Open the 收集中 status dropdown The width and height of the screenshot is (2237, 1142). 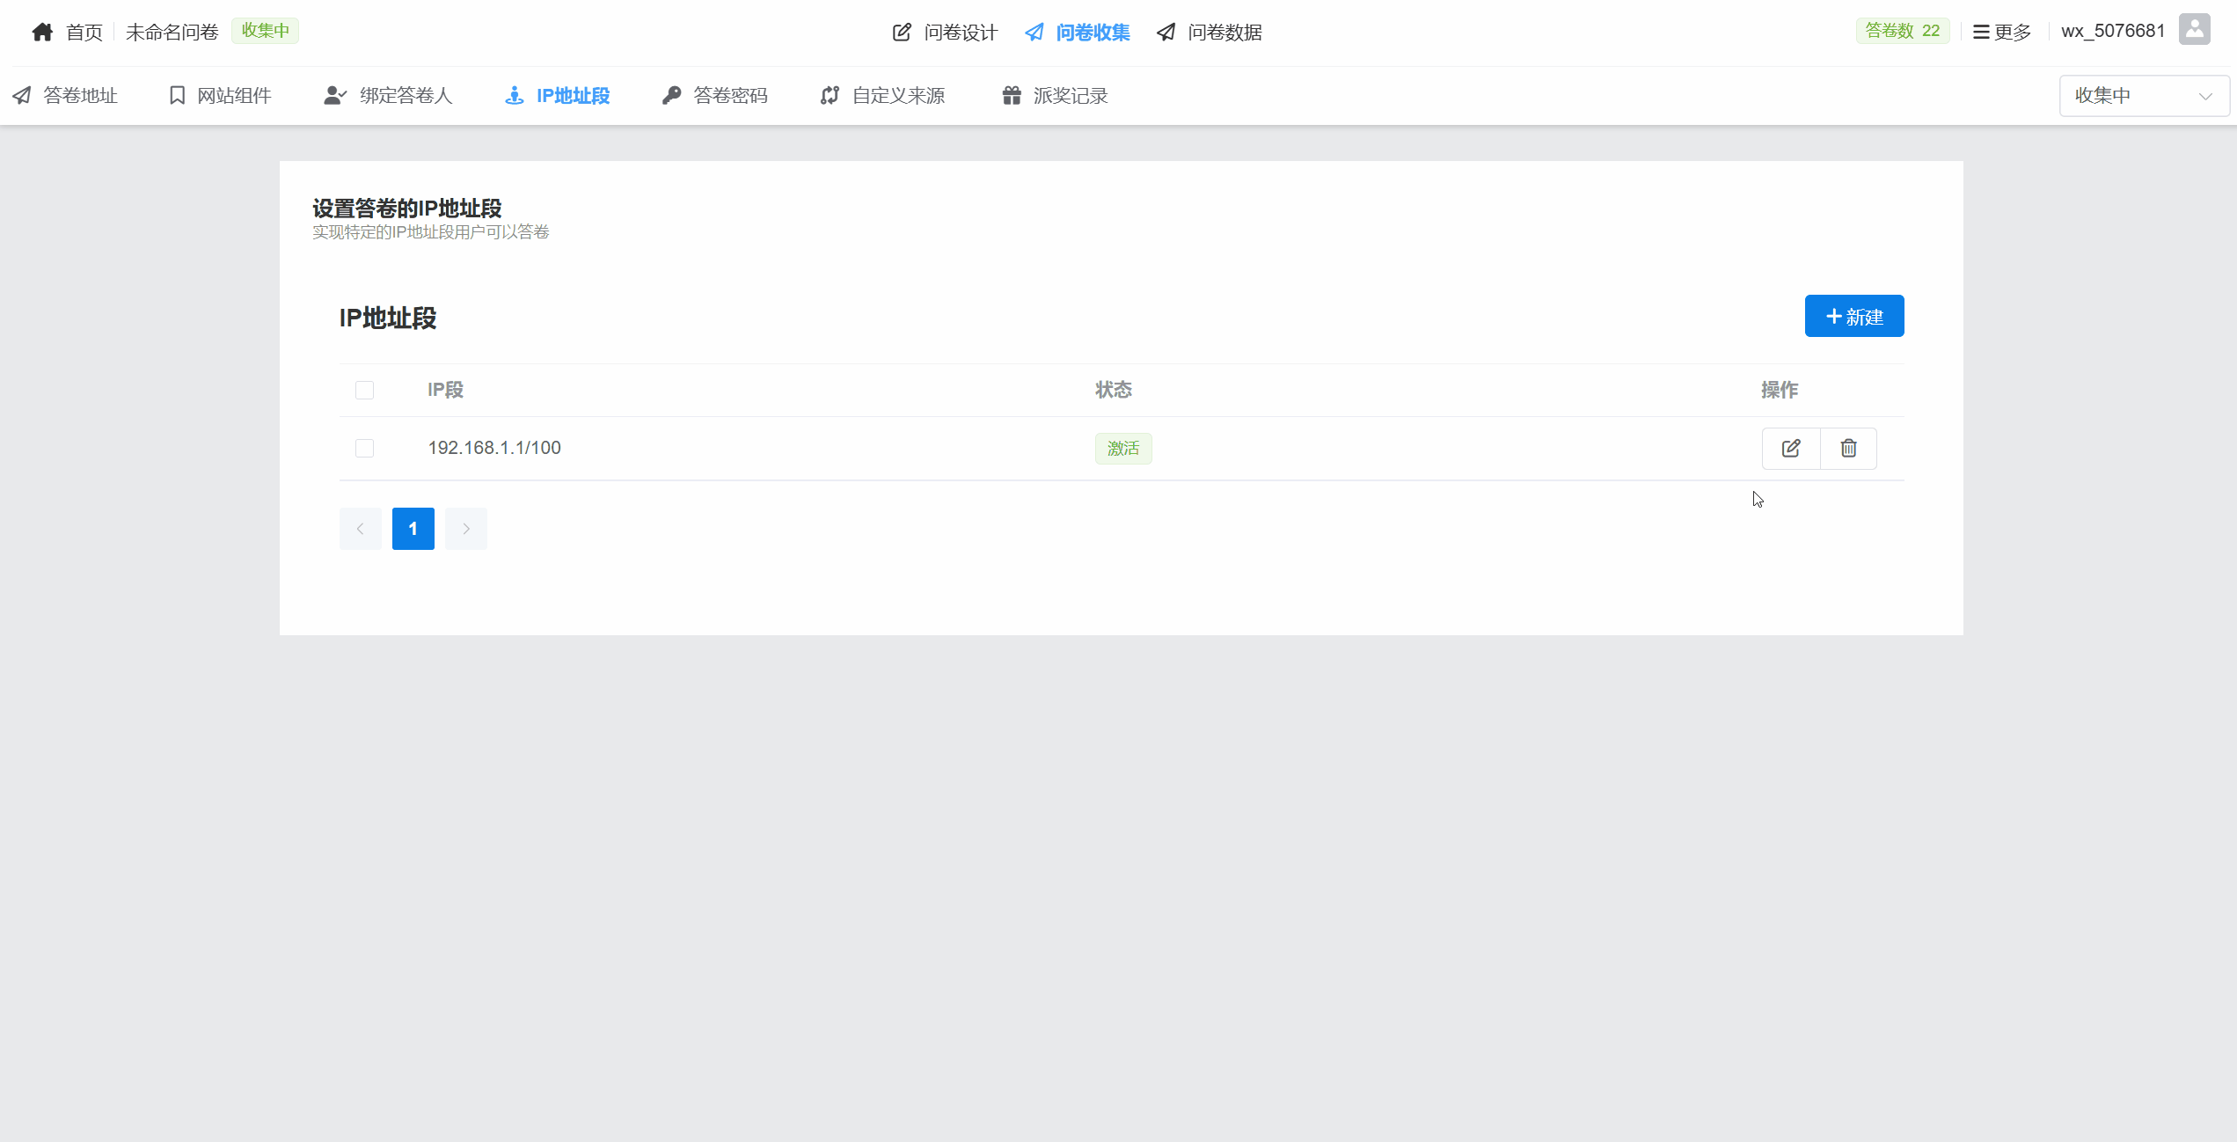coord(2144,96)
